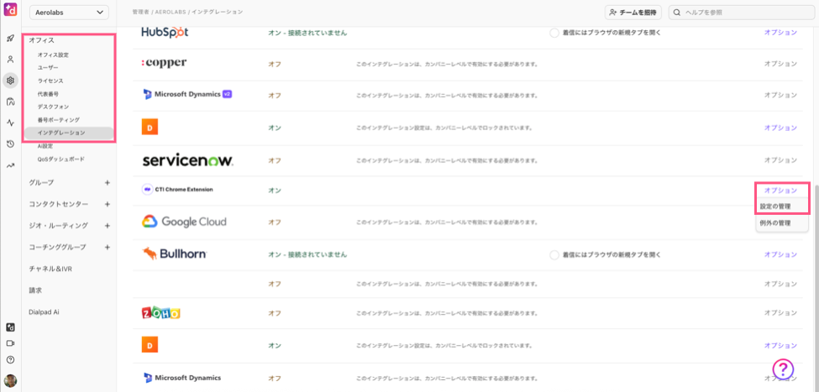
Task: Select the new-tab radio button in Bullhorn row
Action: tap(554, 254)
